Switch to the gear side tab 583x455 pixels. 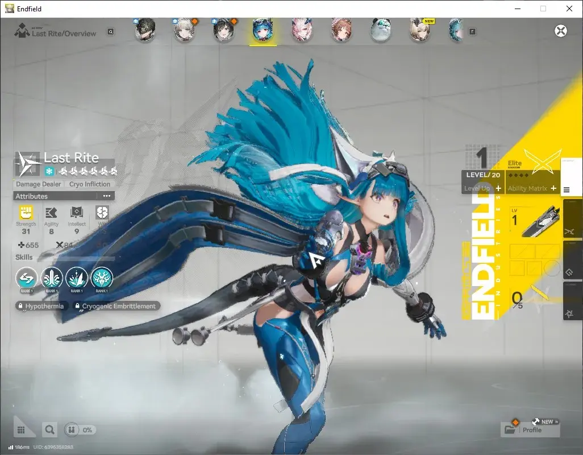[x=573, y=260]
